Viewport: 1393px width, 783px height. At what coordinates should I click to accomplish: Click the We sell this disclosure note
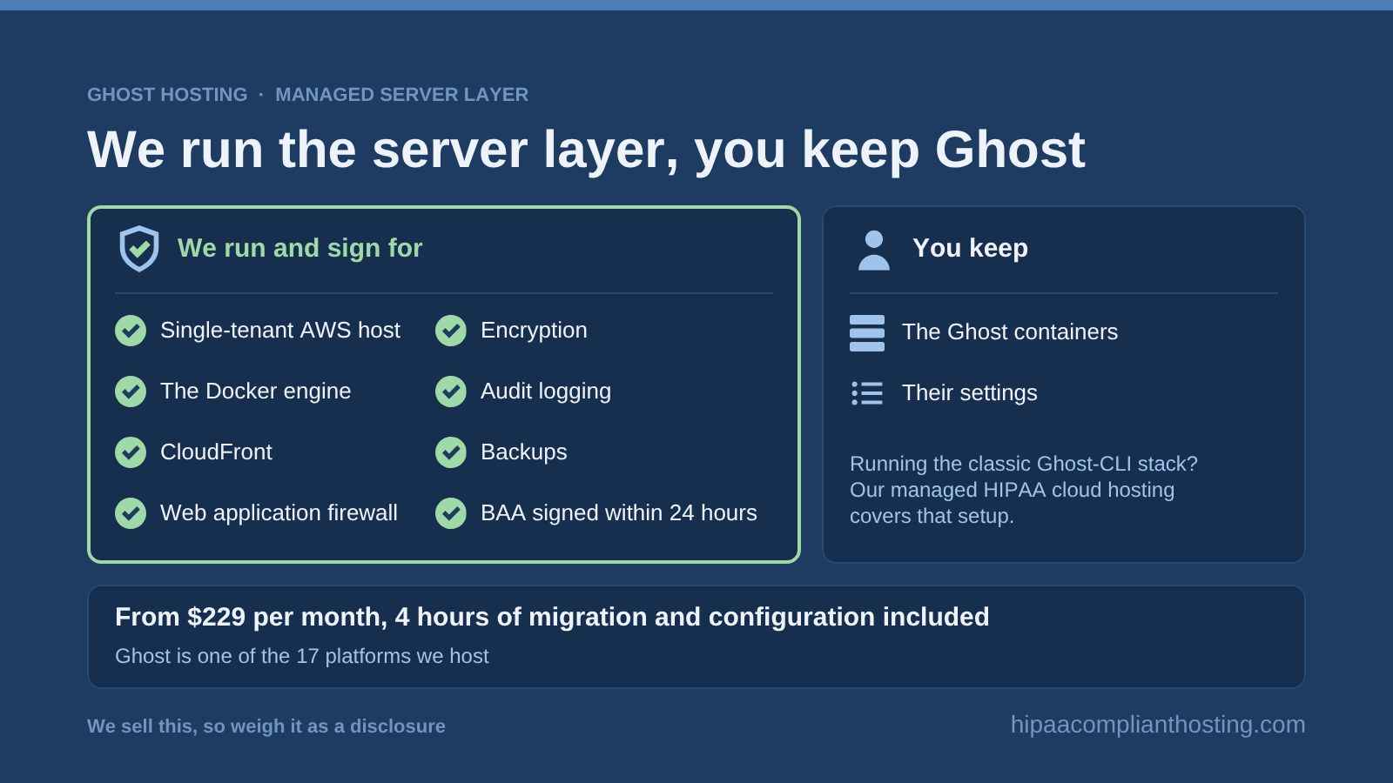click(x=266, y=726)
